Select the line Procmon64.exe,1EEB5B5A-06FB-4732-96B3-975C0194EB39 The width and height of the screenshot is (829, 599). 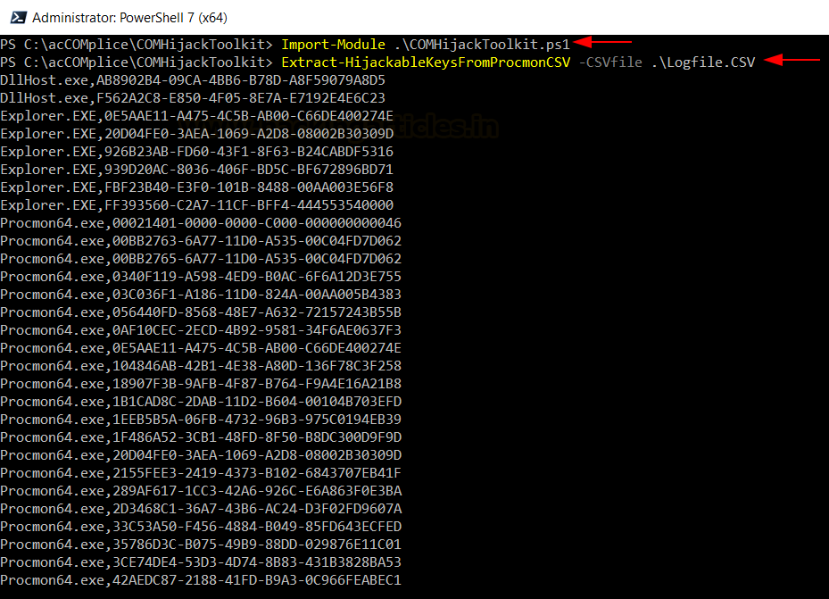[x=201, y=420]
